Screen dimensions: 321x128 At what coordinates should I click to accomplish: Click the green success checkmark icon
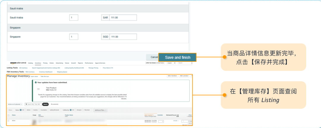tap(36, 82)
